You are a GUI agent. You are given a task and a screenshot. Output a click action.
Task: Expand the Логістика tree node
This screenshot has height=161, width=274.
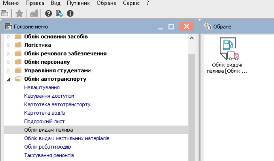point(9,45)
